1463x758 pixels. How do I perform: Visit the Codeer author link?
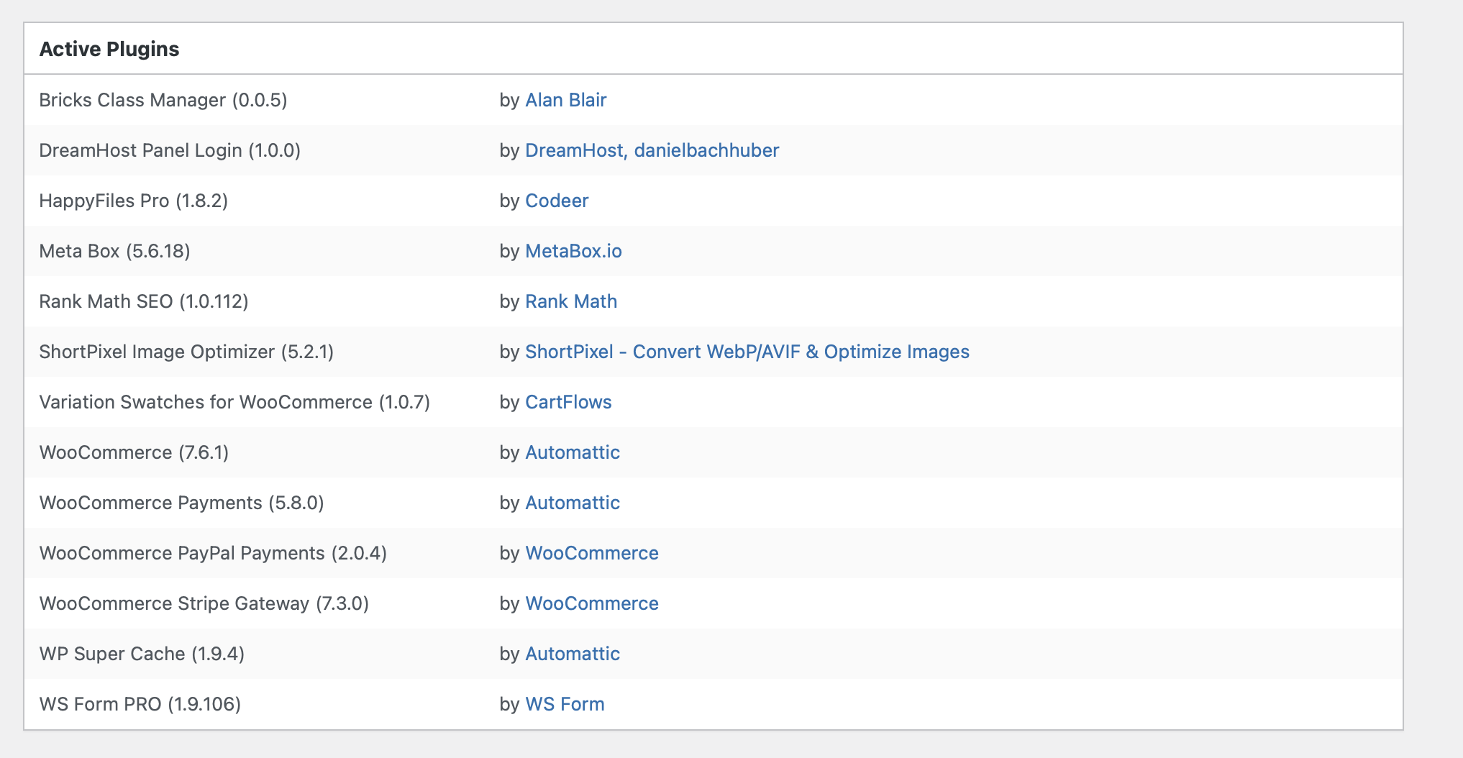pyautogui.click(x=557, y=201)
